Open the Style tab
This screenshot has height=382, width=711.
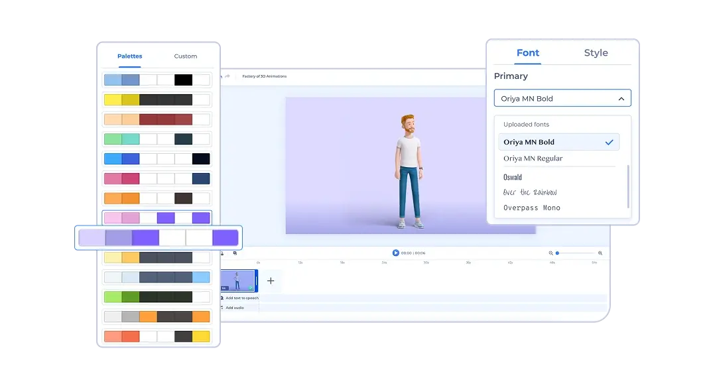(596, 53)
